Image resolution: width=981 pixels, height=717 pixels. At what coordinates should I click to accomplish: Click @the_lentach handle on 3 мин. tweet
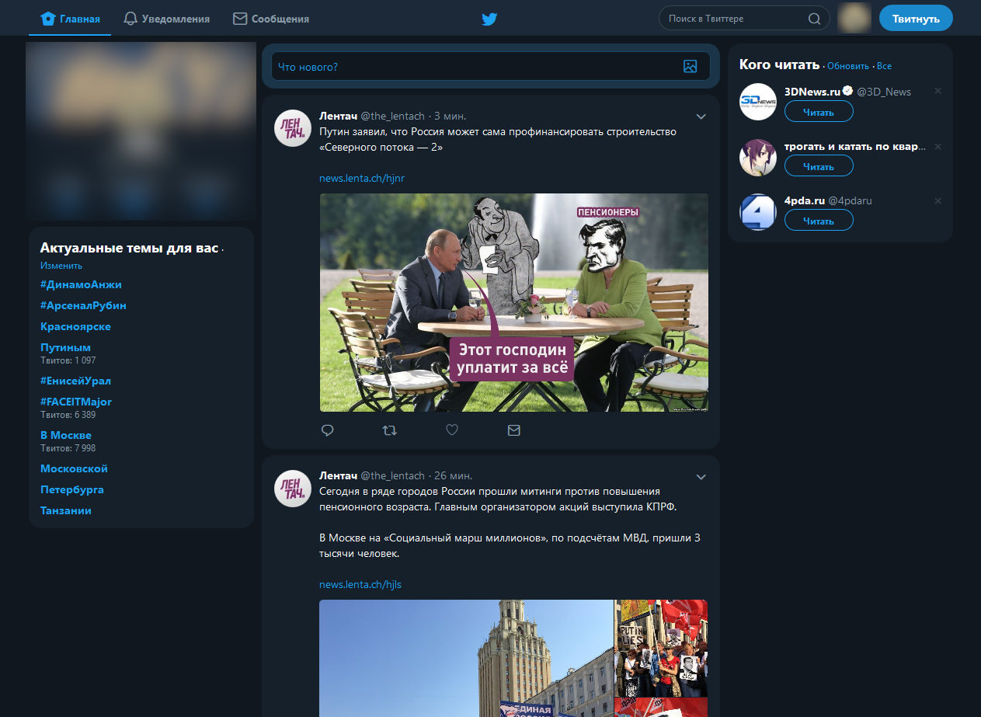(x=392, y=116)
